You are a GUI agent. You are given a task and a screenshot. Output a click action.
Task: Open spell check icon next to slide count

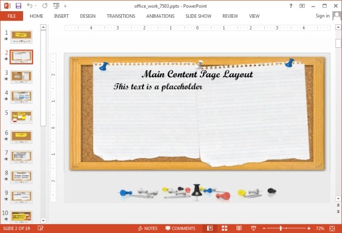(x=41, y=228)
